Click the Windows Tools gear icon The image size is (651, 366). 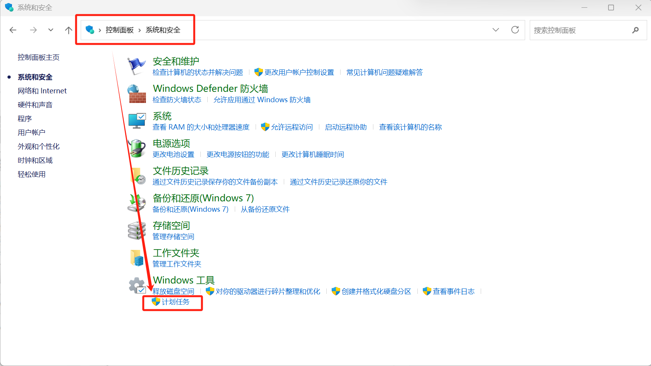(x=137, y=286)
